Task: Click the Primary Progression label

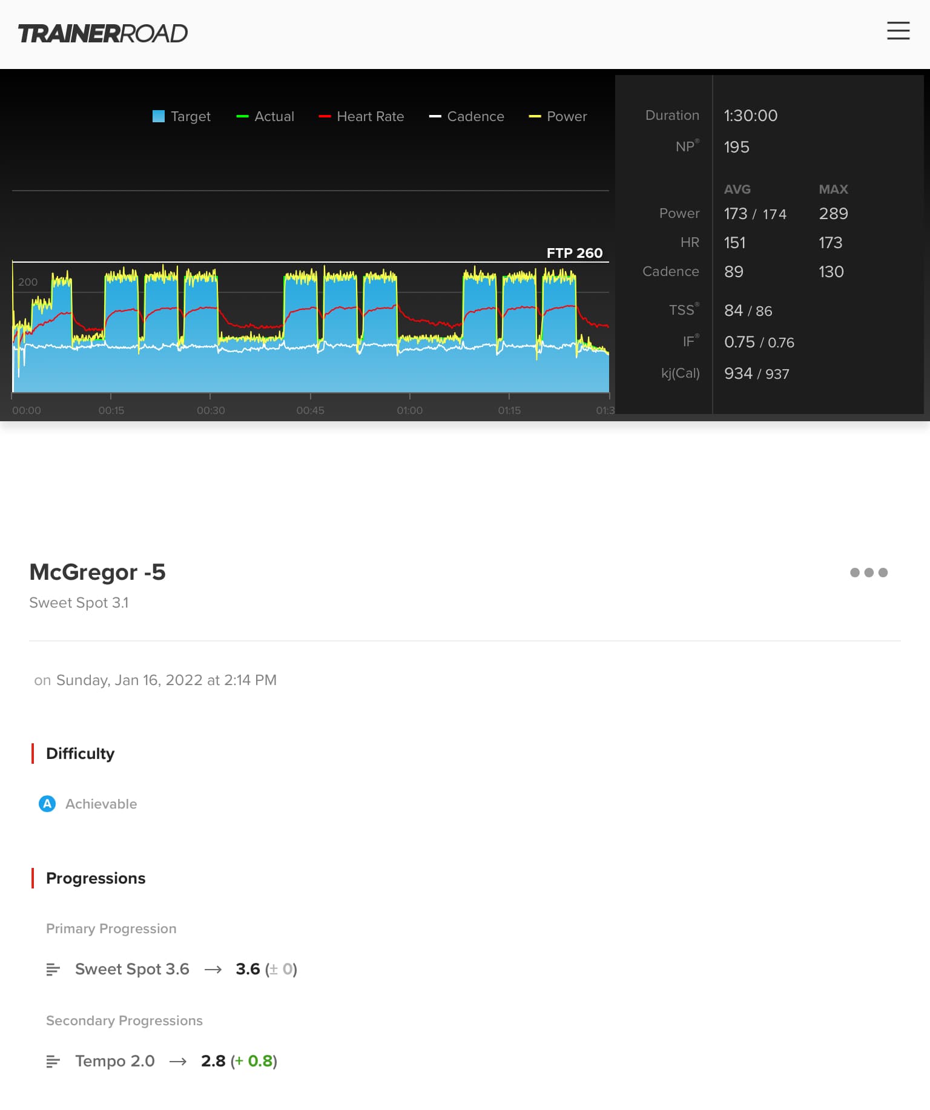Action: pyautogui.click(x=111, y=928)
